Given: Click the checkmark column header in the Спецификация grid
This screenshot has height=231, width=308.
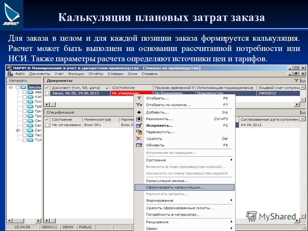Looking at the screenshot, I should click(47, 119).
